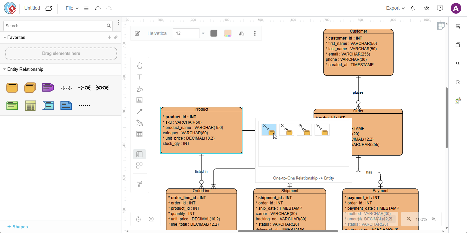467x233 pixels.
Task: Open more format options vertical dots
Action: tap(255, 33)
